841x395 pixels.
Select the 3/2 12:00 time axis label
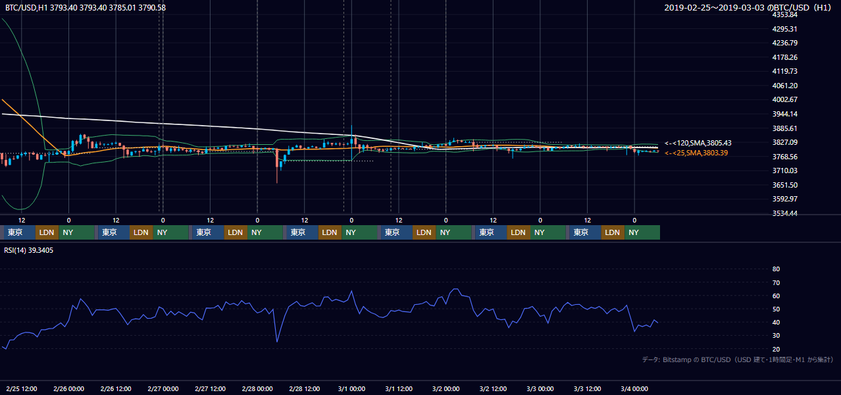494,388
